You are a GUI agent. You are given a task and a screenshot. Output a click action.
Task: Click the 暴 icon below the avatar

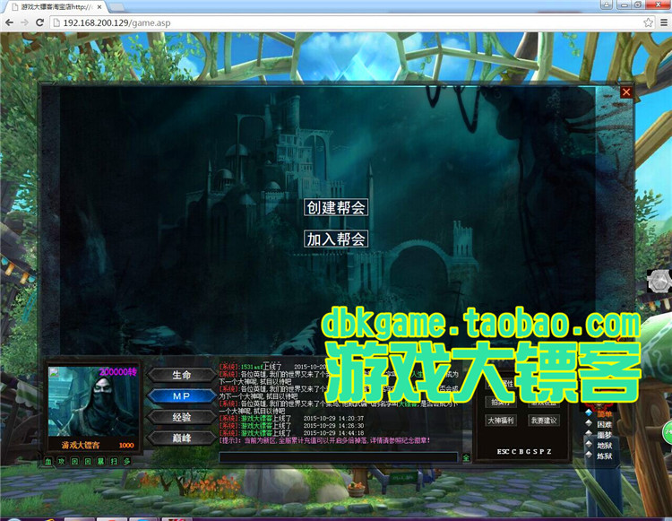(100, 462)
